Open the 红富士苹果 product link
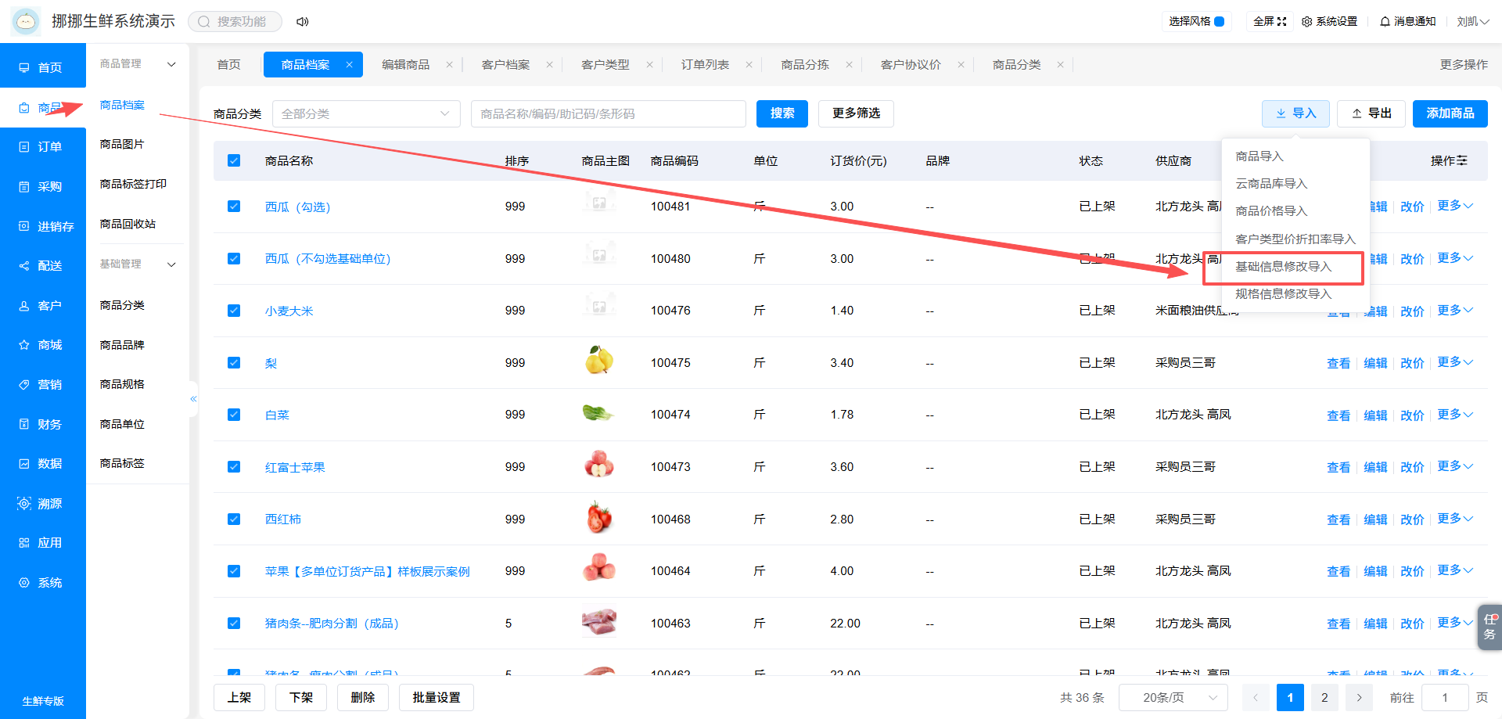The height and width of the screenshot is (719, 1502). click(x=295, y=467)
